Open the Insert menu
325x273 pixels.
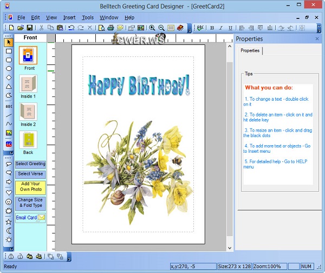click(69, 17)
